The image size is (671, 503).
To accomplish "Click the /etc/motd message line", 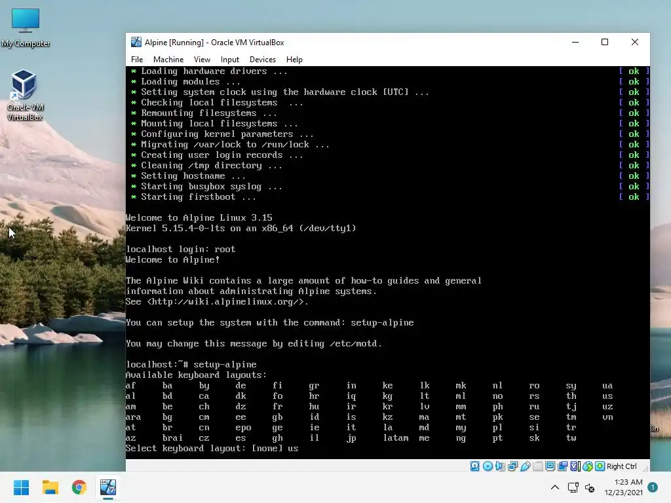I will tap(254, 343).
